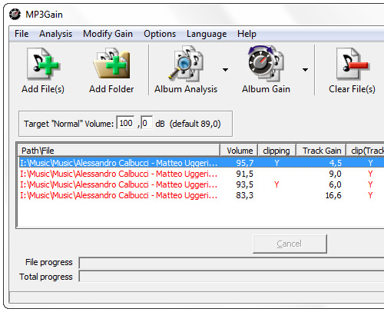
Task: Click the target volume field showing 100
Action: pyautogui.click(x=125, y=123)
